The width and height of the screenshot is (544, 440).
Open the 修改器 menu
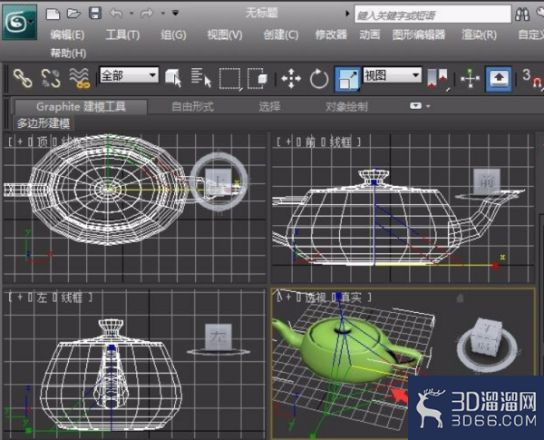331,34
